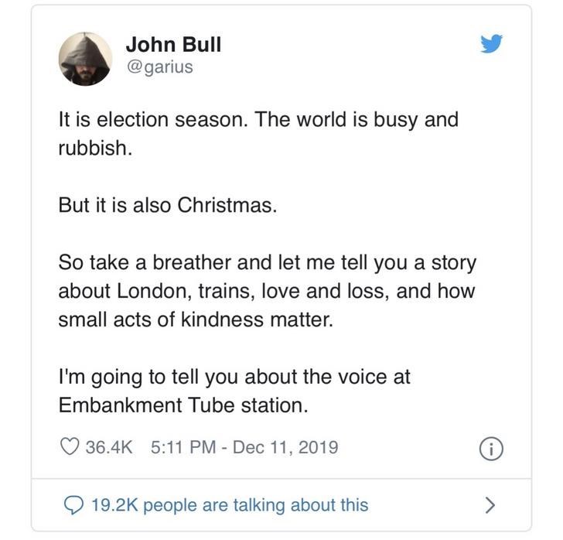
Task: Click the "But it is also Christmas" line
Action: [x=167, y=206]
